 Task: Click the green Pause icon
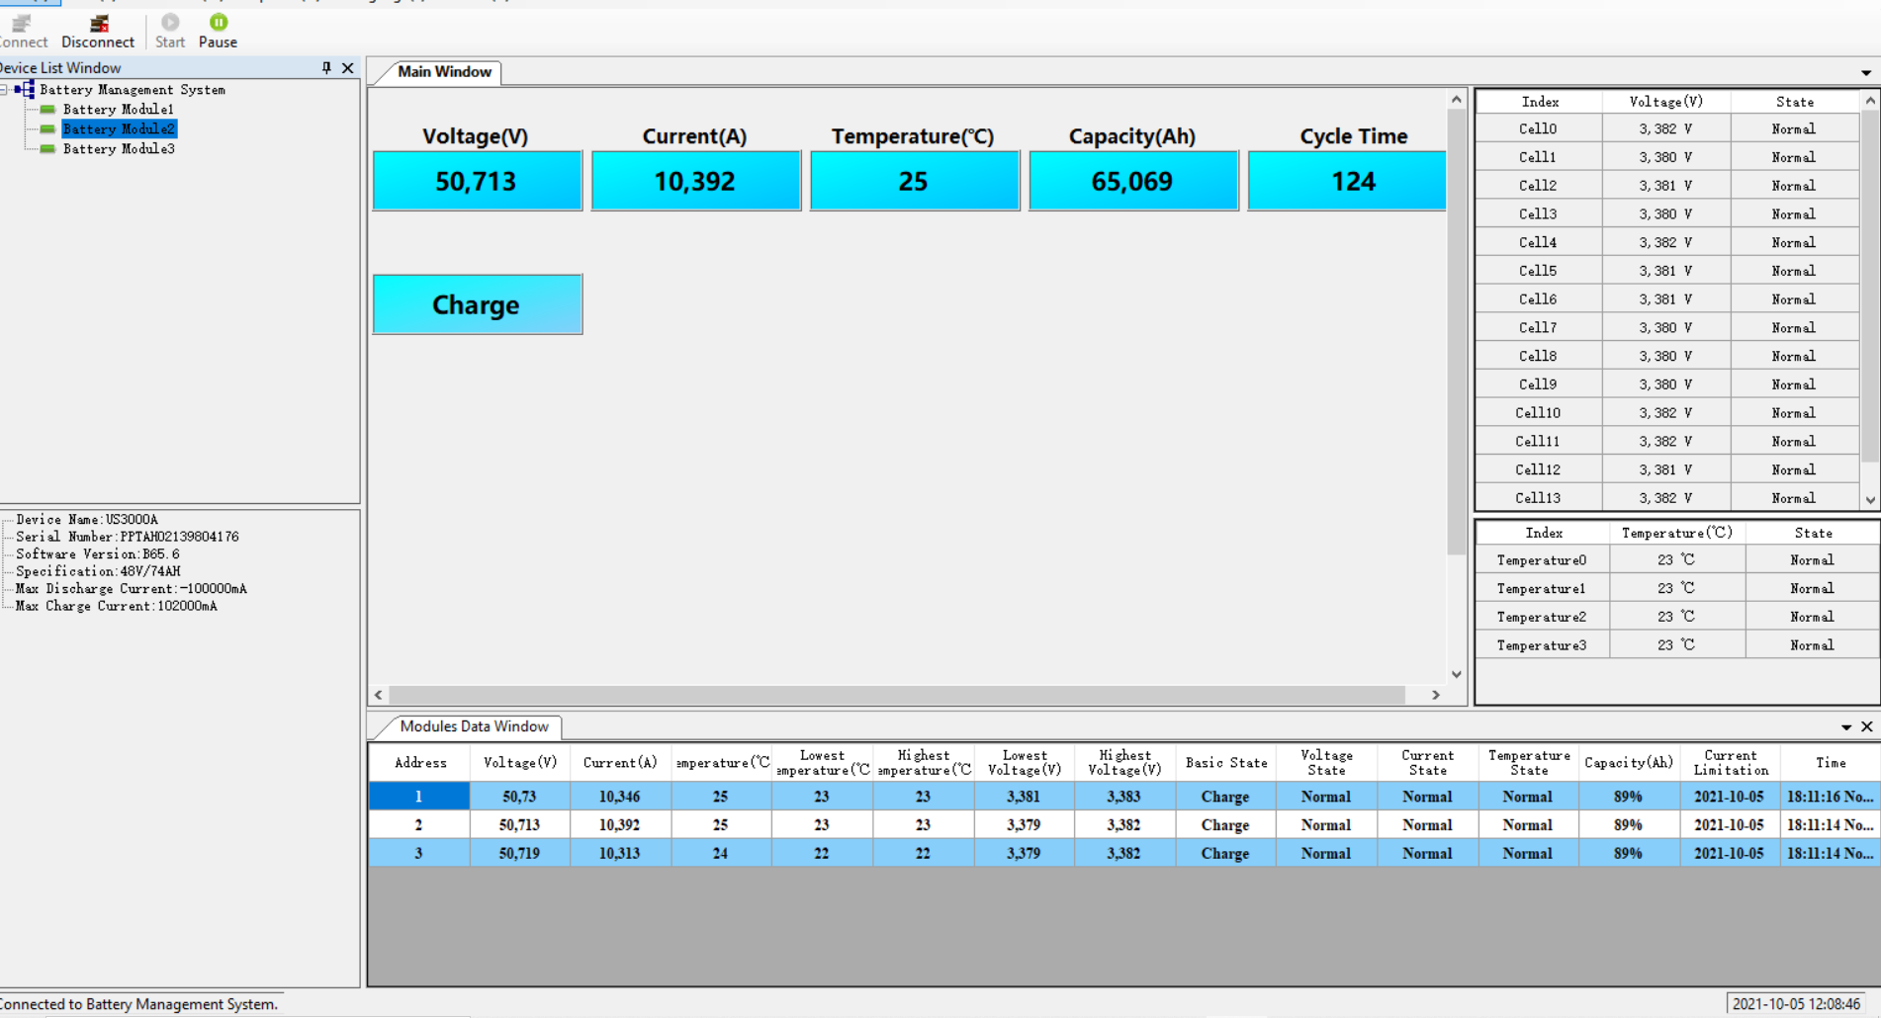click(x=219, y=22)
